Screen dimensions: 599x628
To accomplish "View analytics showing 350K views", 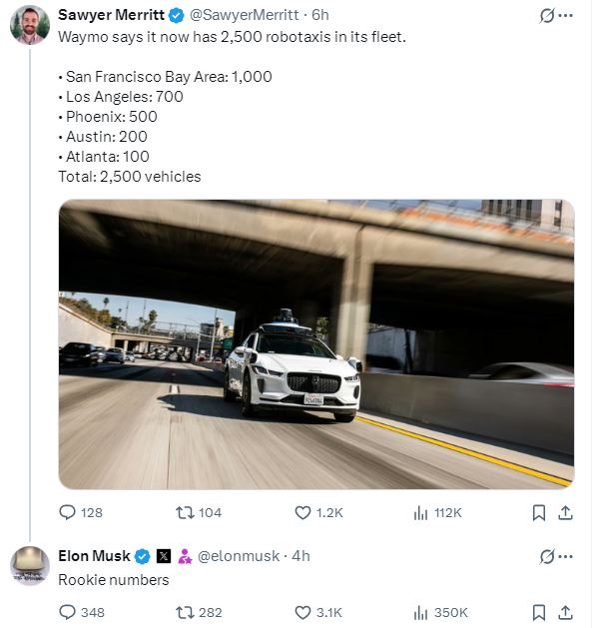I will [420, 612].
